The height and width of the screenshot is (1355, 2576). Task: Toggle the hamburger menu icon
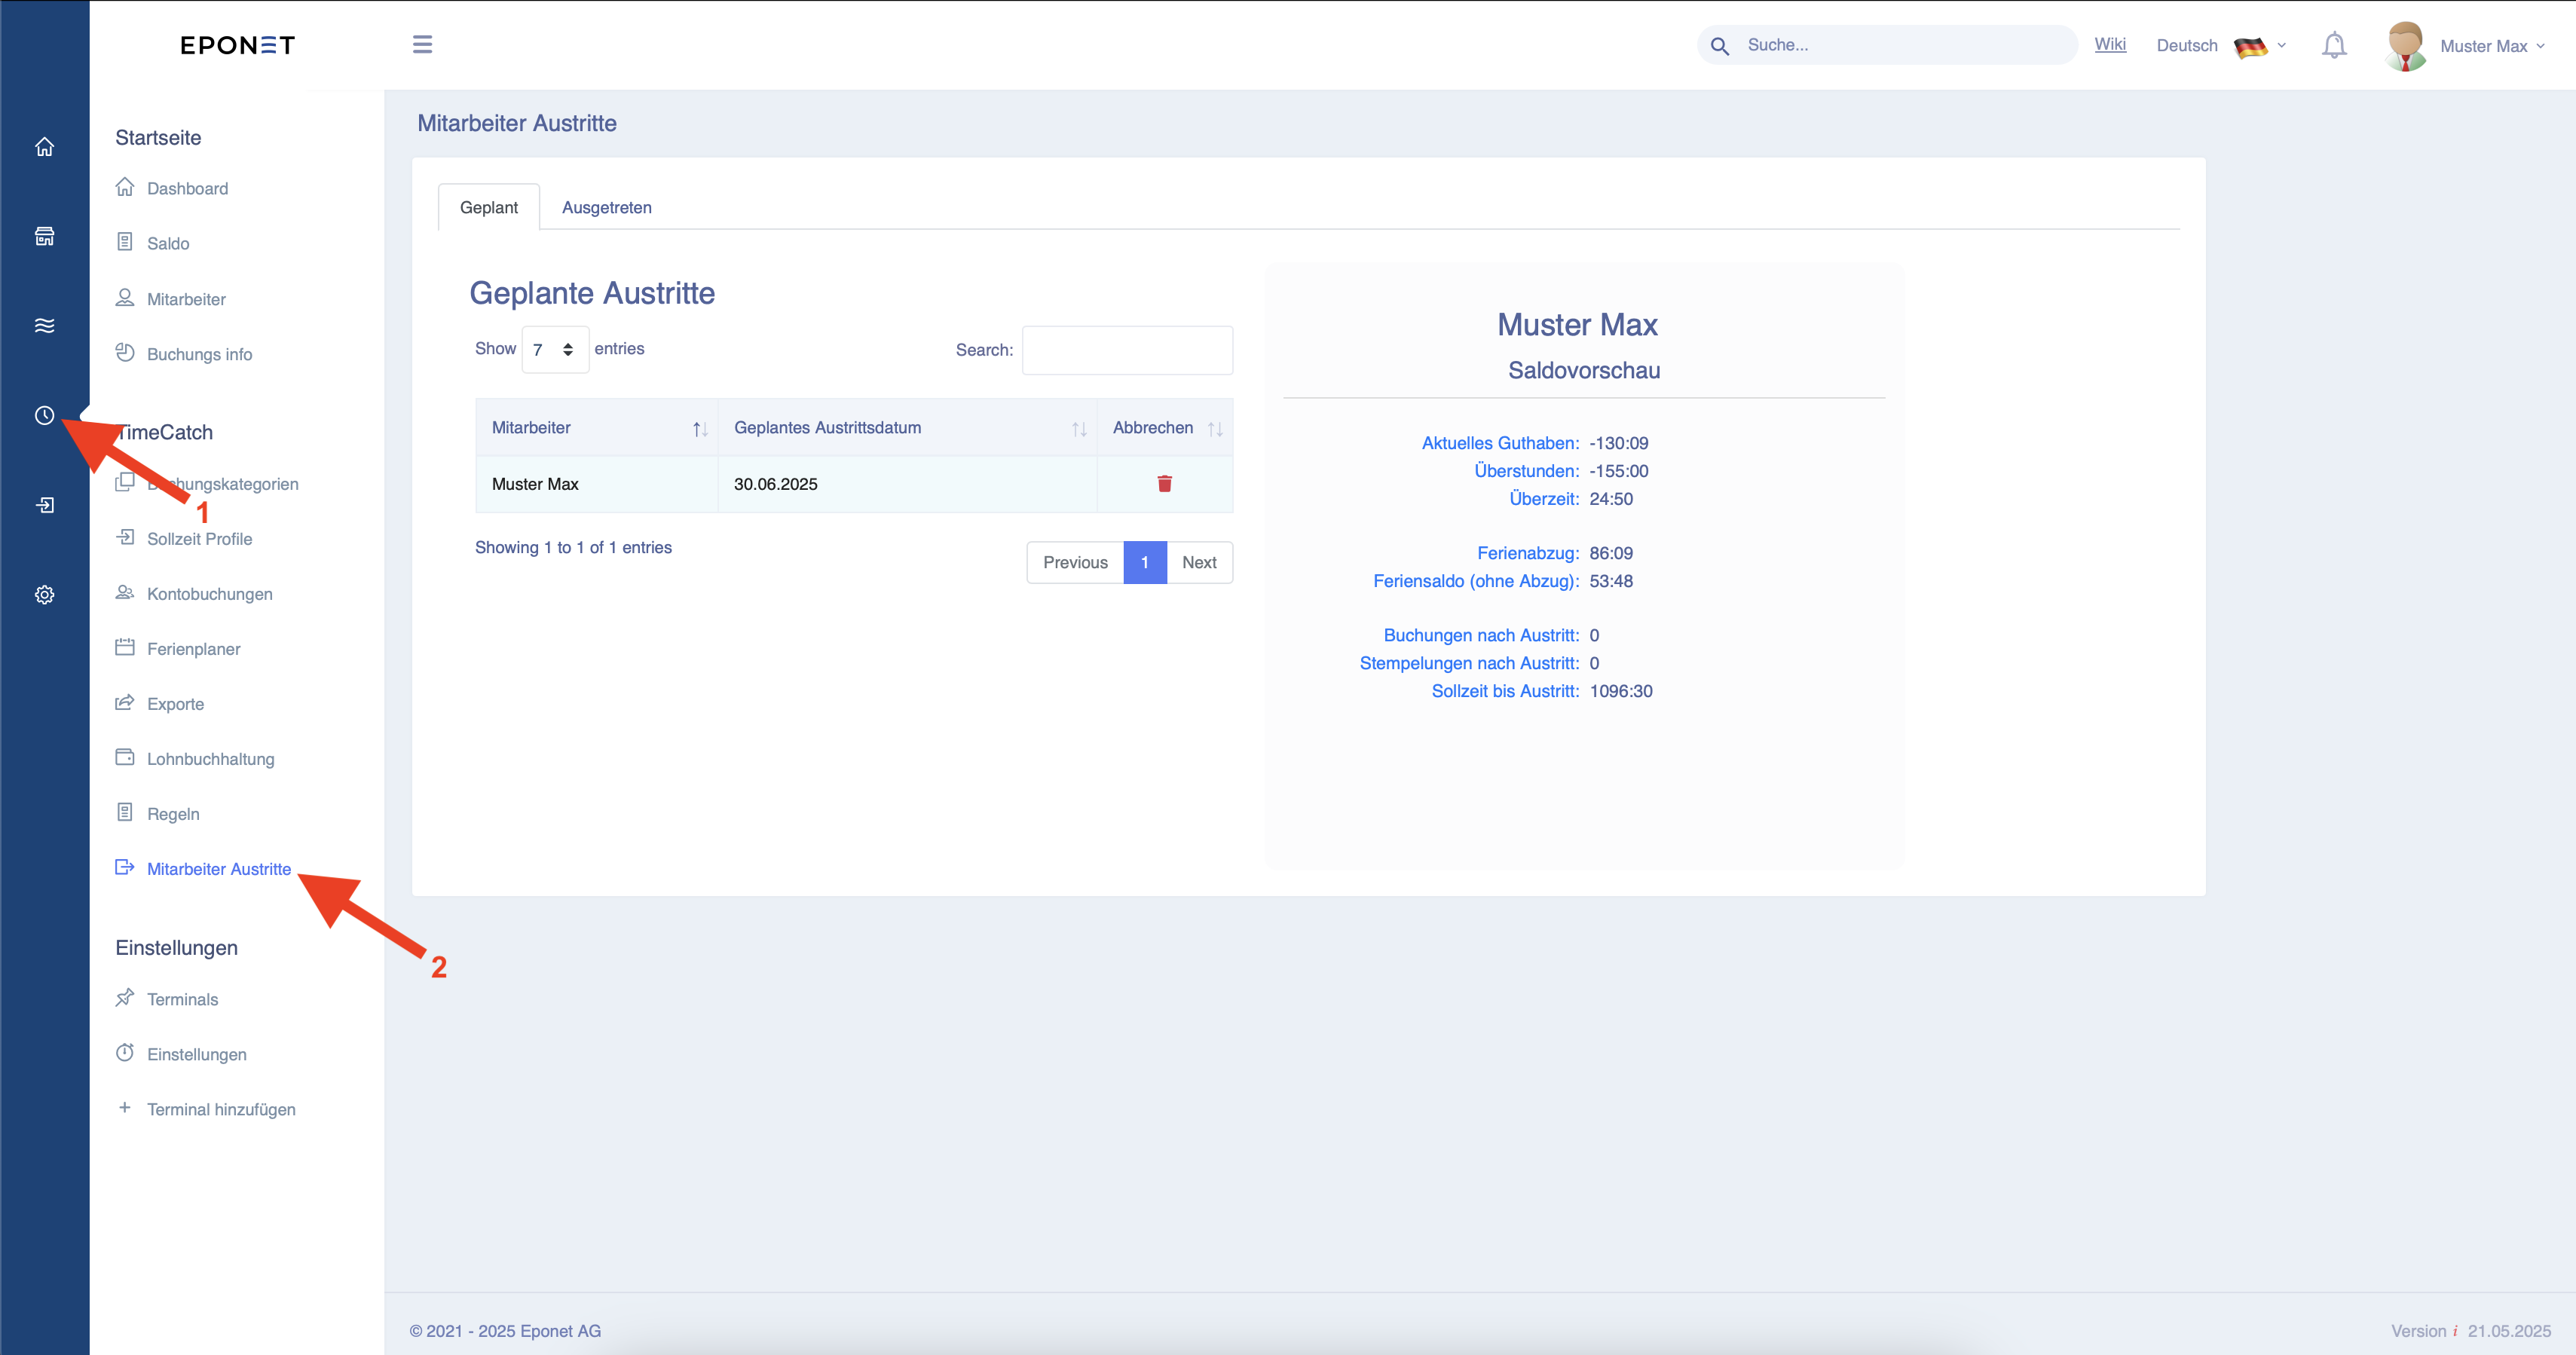(x=422, y=44)
